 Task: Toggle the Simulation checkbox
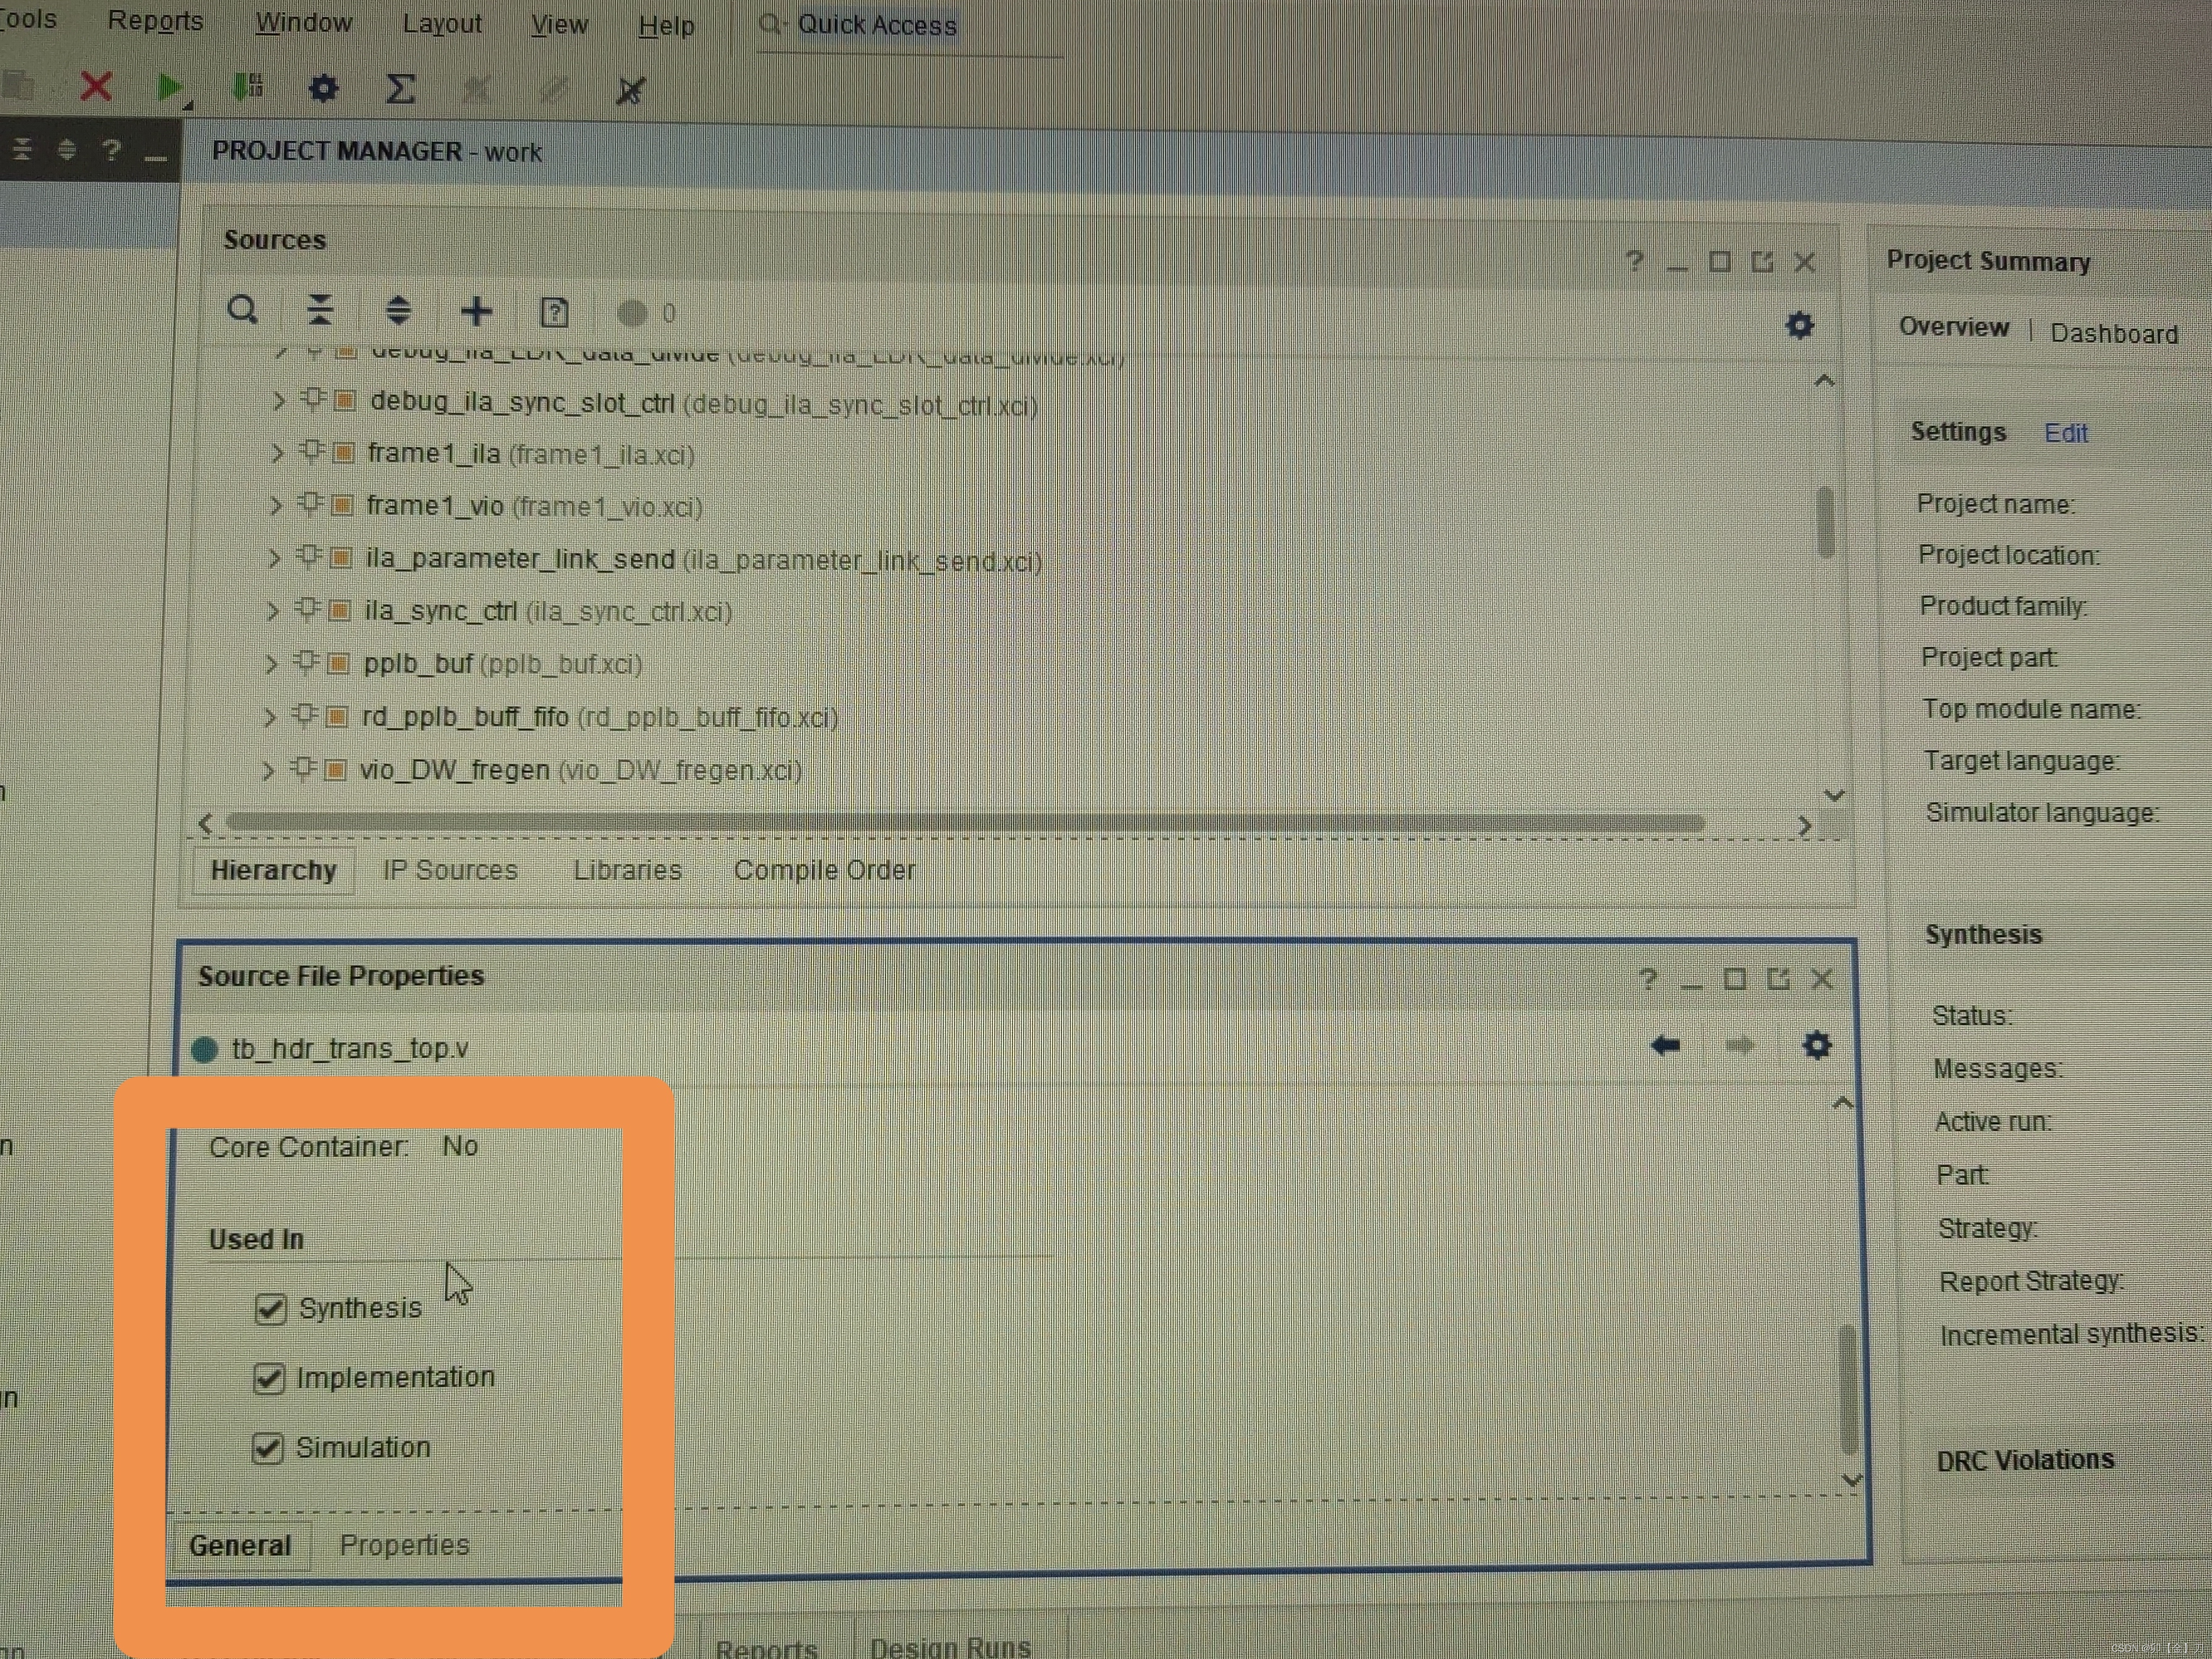pos(267,1448)
